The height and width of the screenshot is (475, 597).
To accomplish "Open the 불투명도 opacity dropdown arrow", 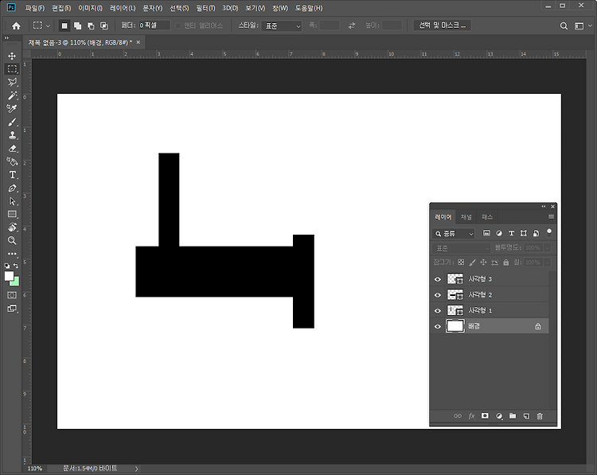I will tap(548, 248).
